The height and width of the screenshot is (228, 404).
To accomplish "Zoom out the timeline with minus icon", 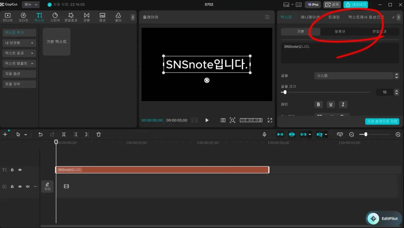I will [x=352, y=134].
